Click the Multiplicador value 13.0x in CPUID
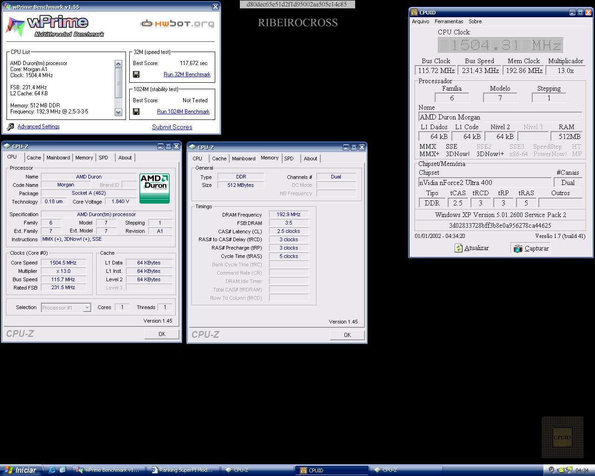 [565, 71]
